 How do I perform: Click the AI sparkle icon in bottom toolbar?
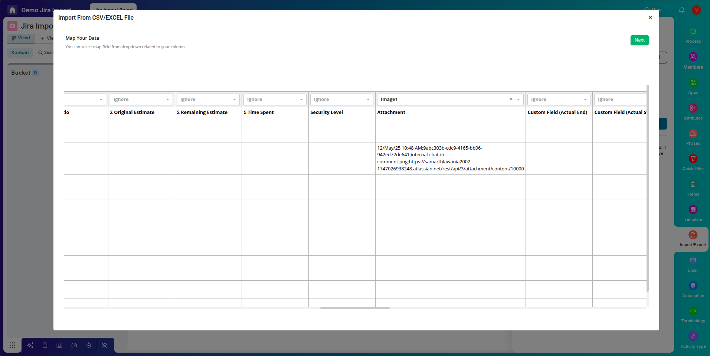30,345
